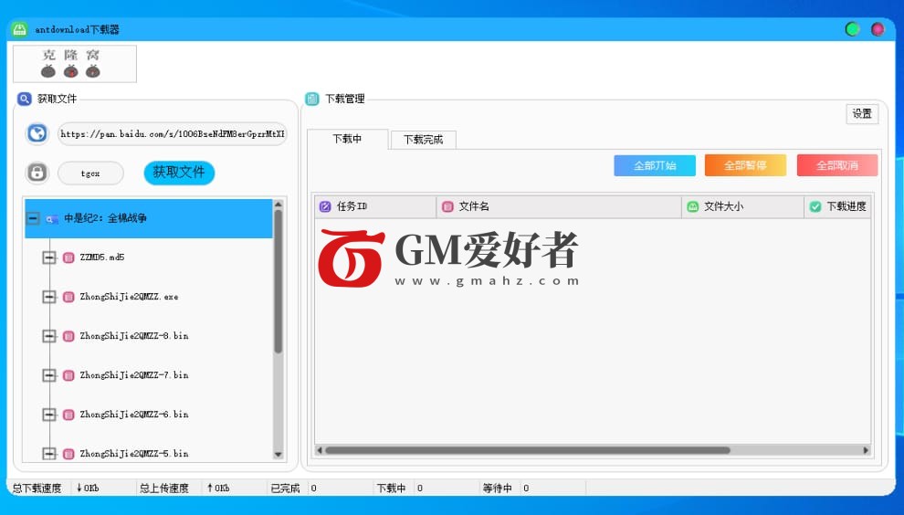Click the 获取文件 button
Screen dimensions: 904x515
pyautogui.click(x=179, y=173)
